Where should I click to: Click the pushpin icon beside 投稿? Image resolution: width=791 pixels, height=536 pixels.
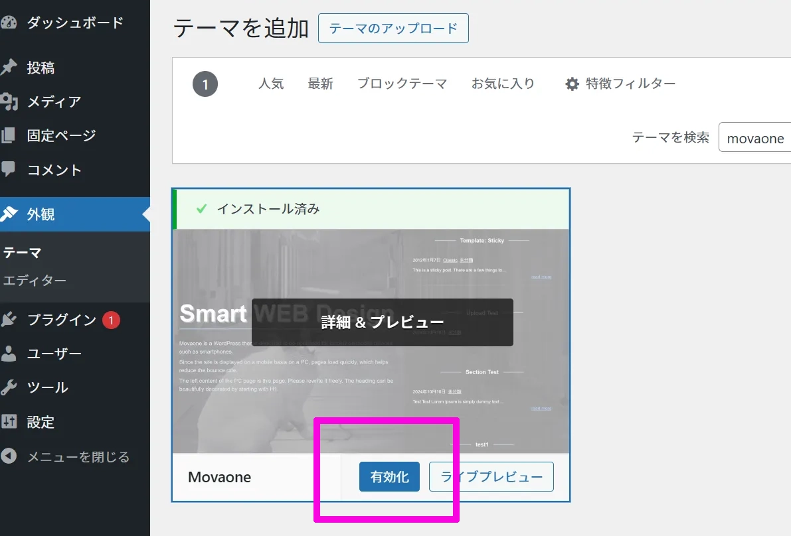pos(8,68)
